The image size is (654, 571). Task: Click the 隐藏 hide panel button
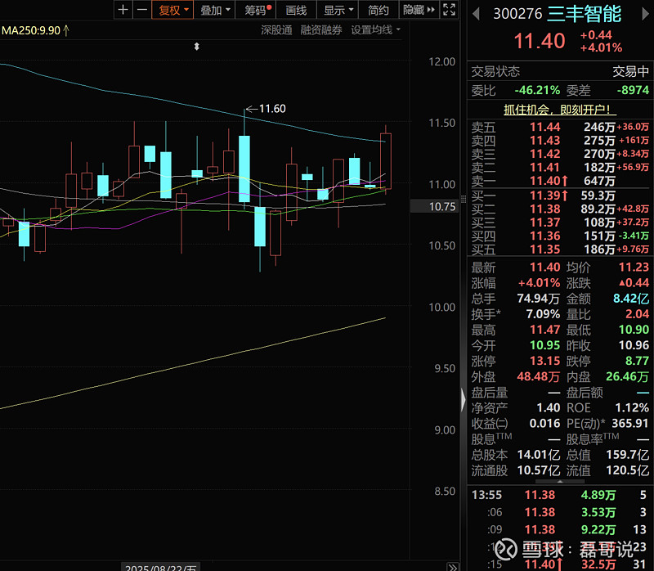[x=419, y=10]
